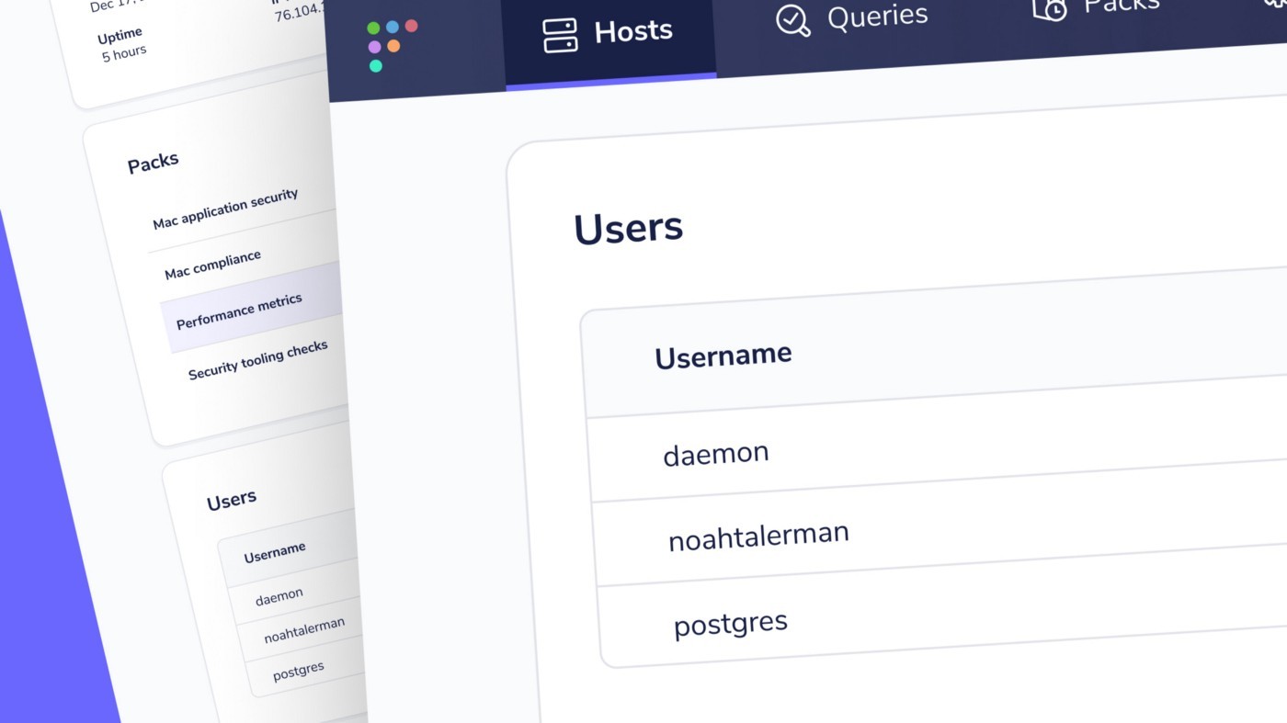Click the Users heading in back window
This screenshot has height=723, width=1287.
point(232,501)
